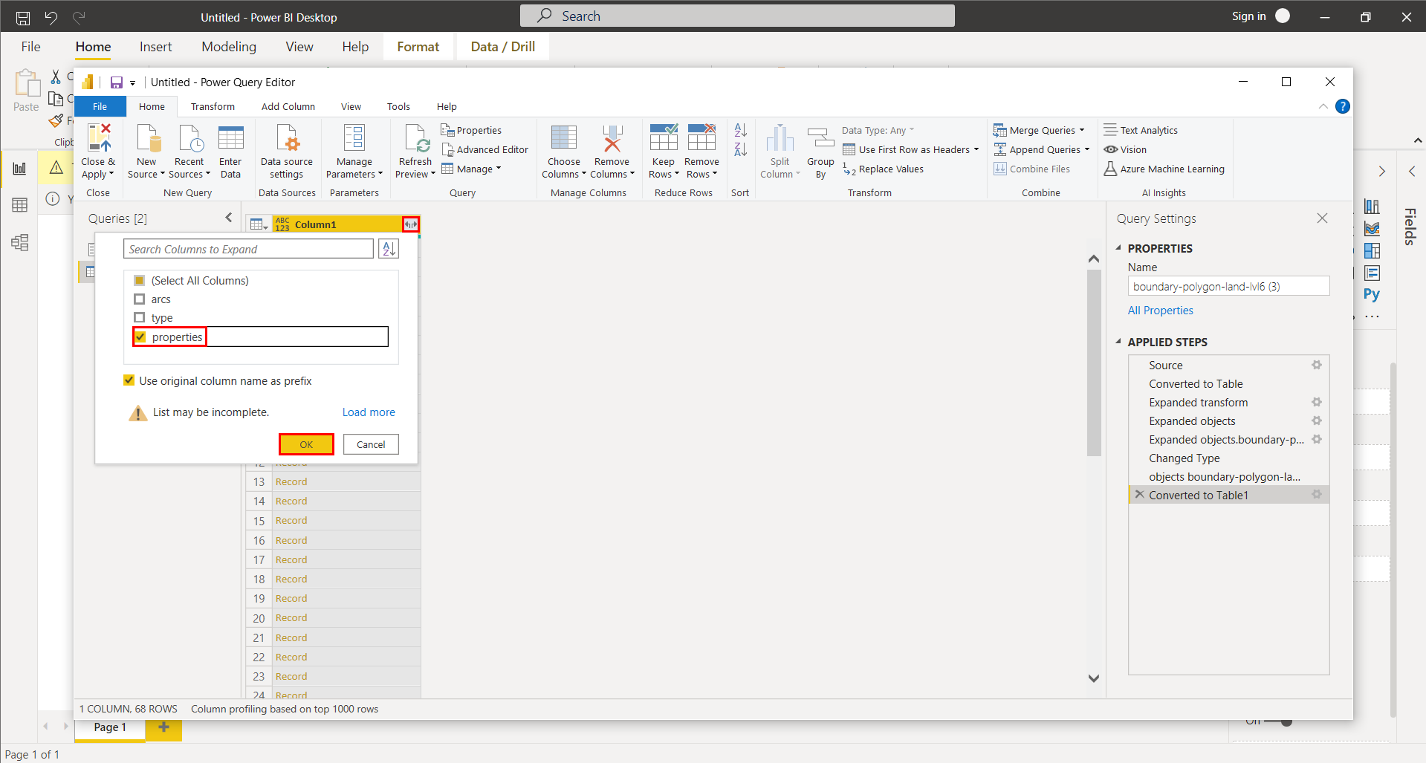Open Power Query Editor help icon
Viewport: 1426px width, 763px height.
[x=1342, y=106]
